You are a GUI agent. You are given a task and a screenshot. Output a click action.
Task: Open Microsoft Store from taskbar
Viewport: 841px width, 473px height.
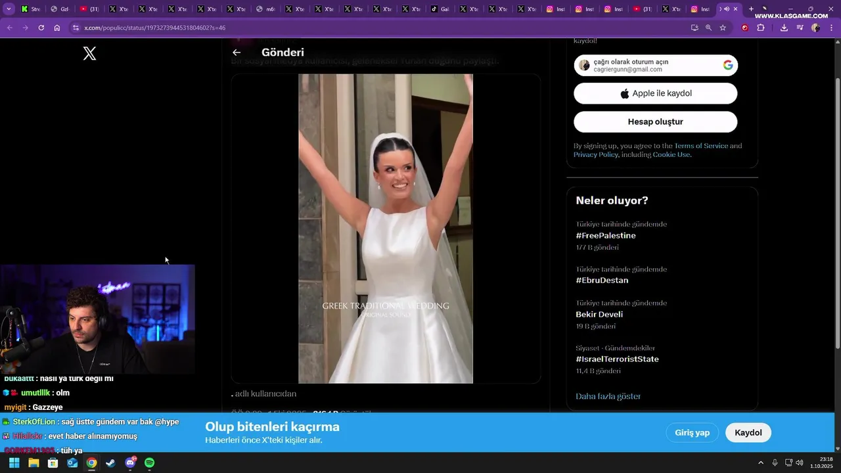(53, 462)
